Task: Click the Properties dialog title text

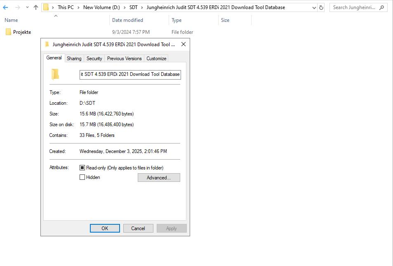Action: click(113, 45)
